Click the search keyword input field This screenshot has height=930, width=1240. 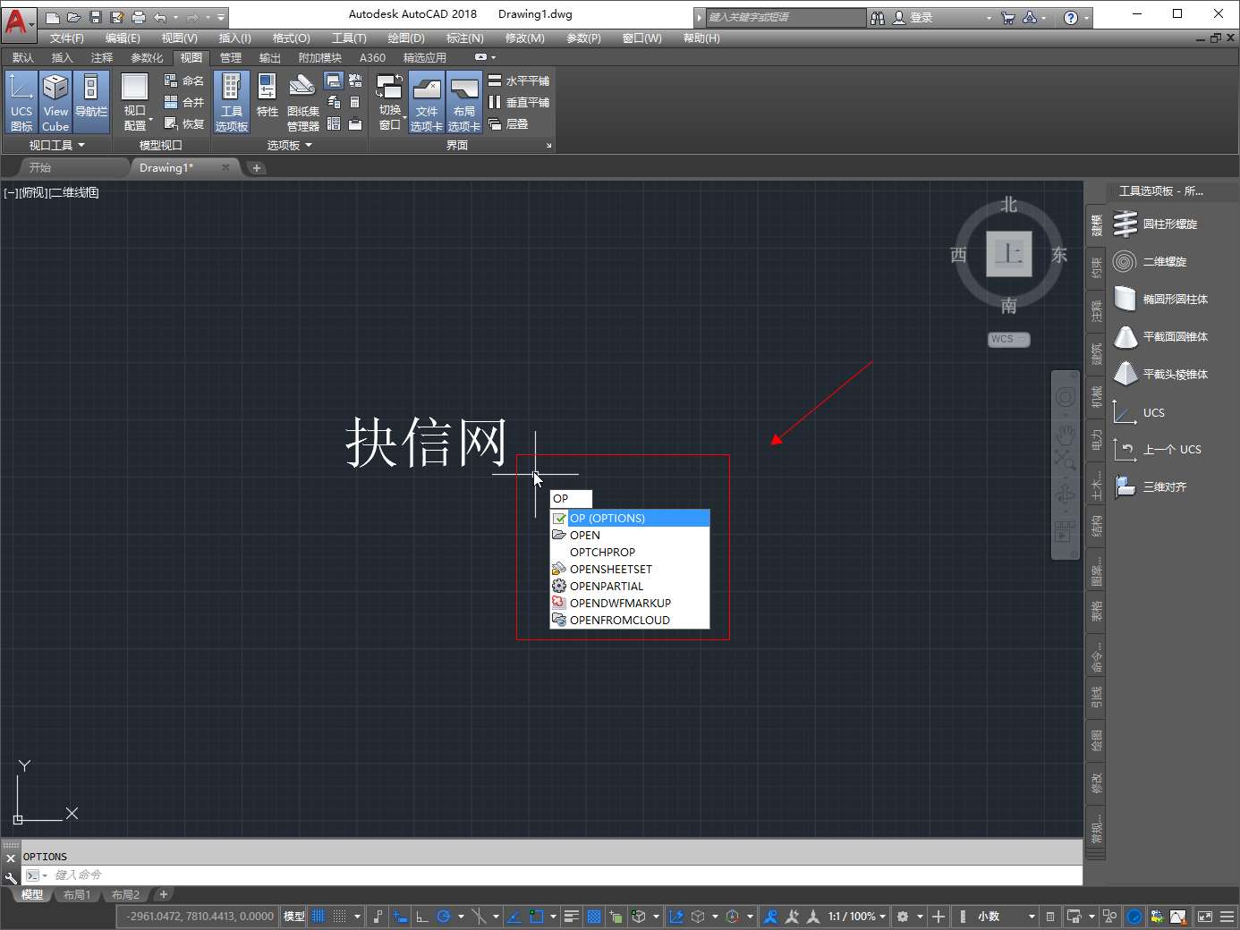click(786, 17)
